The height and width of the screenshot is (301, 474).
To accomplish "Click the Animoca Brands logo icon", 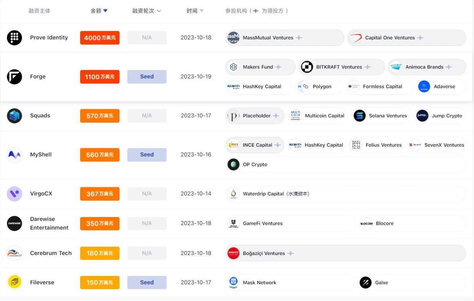I will point(396,67).
